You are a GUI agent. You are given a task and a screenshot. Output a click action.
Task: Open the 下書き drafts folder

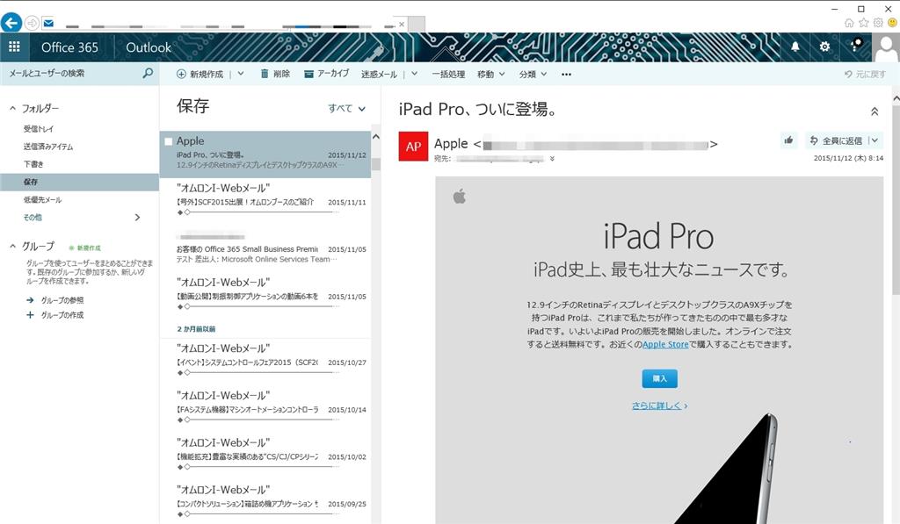click(33, 164)
